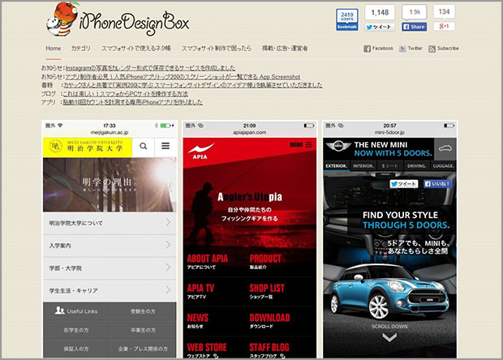Click the meijigakuin.ac.jp address text
The image size is (503, 360).
coord(110,132)
